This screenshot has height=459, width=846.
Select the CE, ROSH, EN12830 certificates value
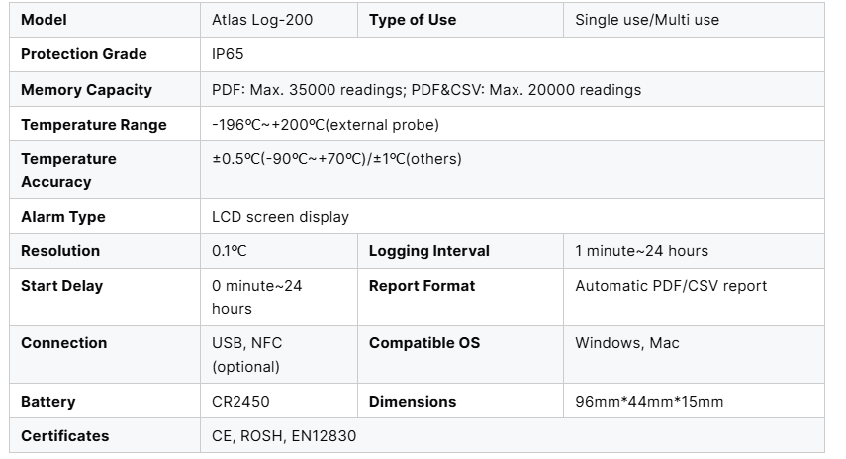[x=284, y=436]
